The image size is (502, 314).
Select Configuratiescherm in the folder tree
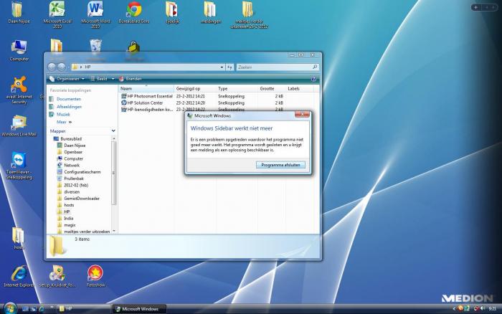79,172
